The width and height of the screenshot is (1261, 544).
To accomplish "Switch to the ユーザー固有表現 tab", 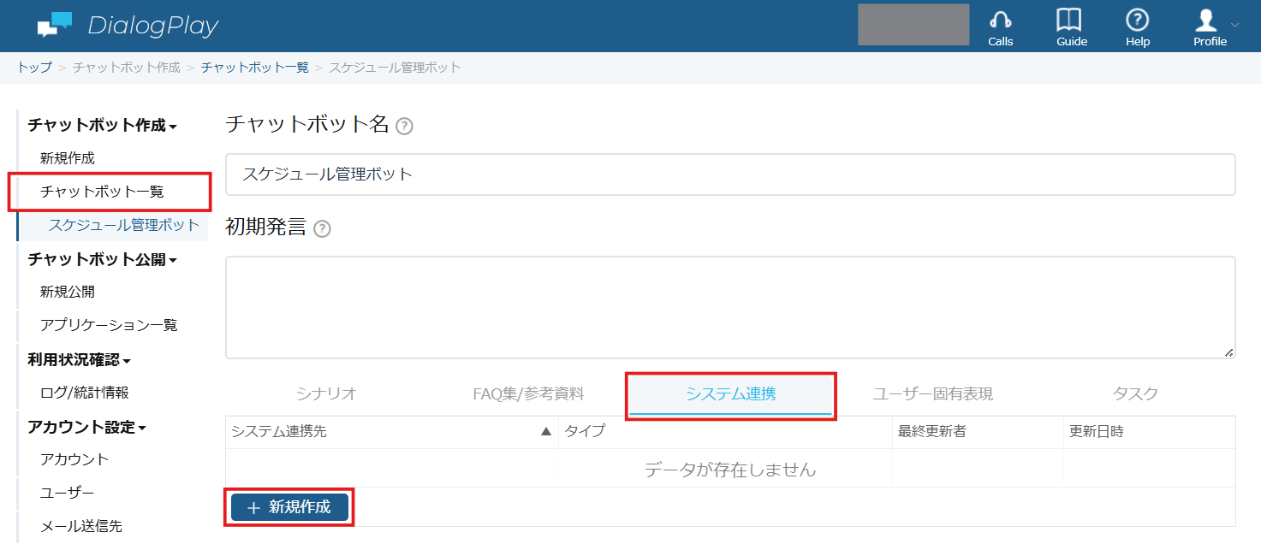I will pos(933,393).
